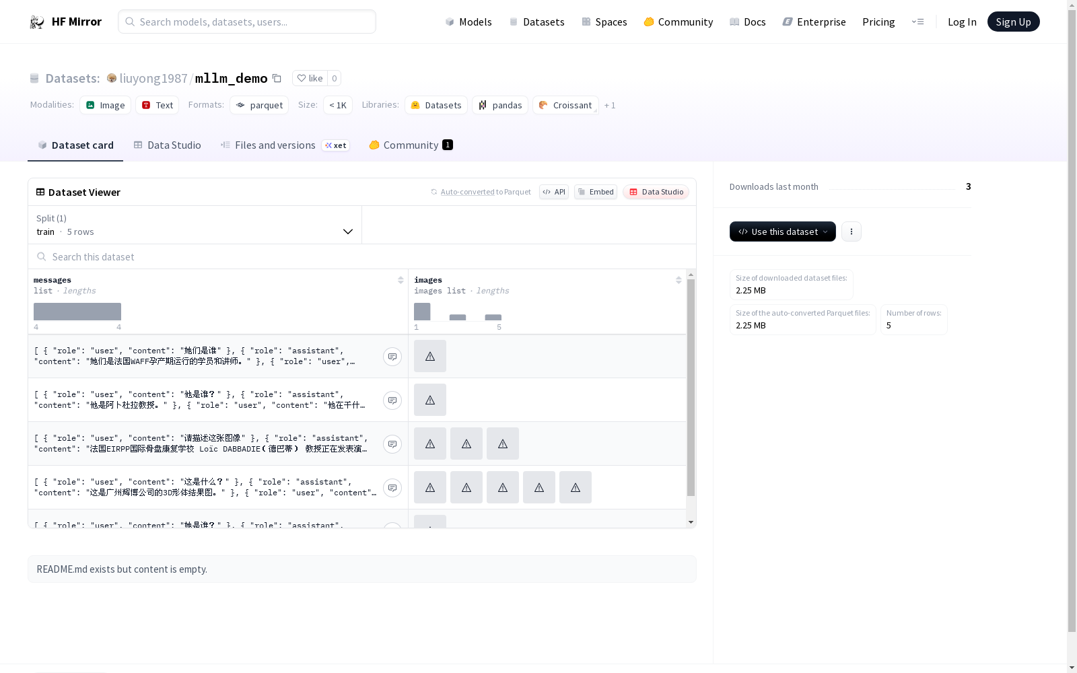
Task: Show the +1 additional libraries
Action: pyautogui.click(x=610, y=105)
